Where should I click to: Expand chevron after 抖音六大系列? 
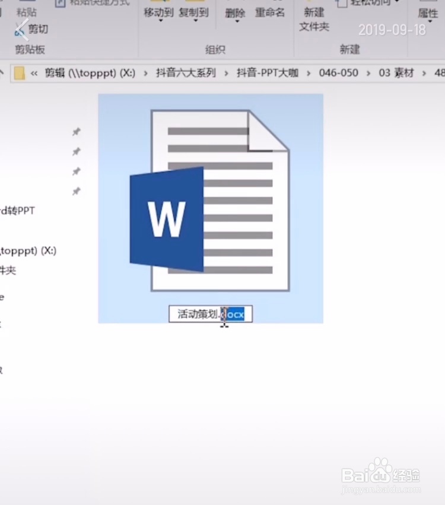pyautogui.click(x=227, y=74)
